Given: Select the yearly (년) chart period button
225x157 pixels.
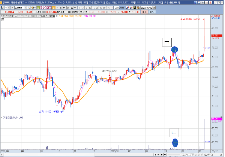Looking at the screenshot, I should click(64, 8).
